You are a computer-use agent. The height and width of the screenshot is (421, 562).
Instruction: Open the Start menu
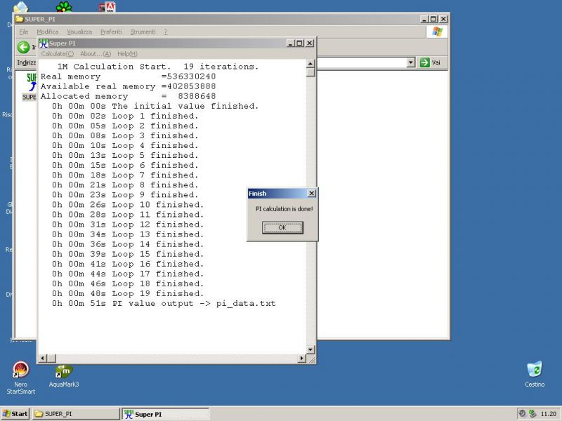[15, 414]
